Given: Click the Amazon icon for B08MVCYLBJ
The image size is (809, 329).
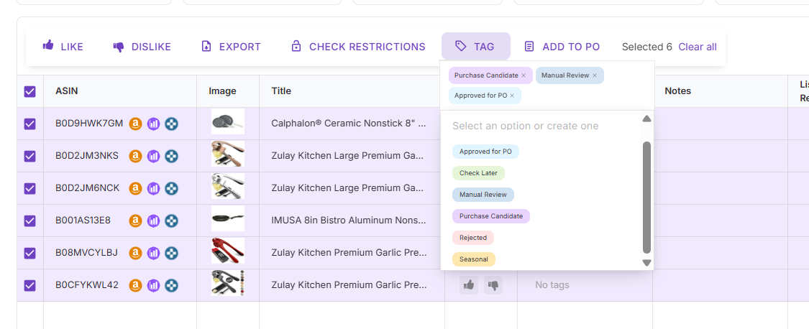Looking at the screenshot, I should [x=135, y=253].
